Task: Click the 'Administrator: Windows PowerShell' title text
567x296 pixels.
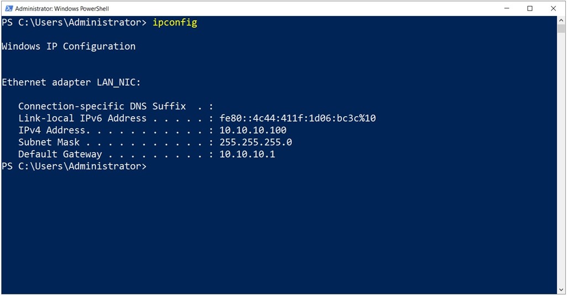Action: click(62, 9)
